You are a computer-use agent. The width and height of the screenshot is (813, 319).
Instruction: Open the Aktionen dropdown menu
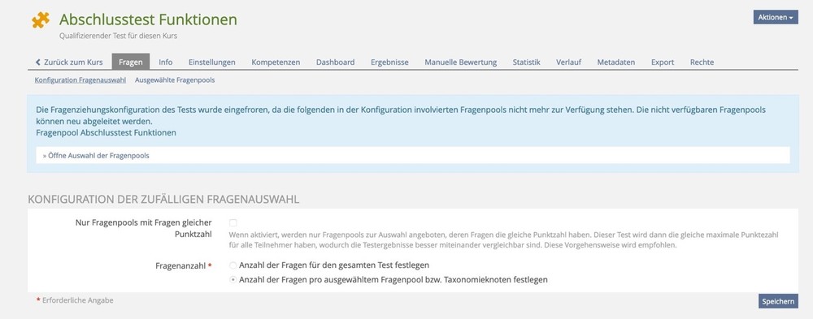(776, 17)
